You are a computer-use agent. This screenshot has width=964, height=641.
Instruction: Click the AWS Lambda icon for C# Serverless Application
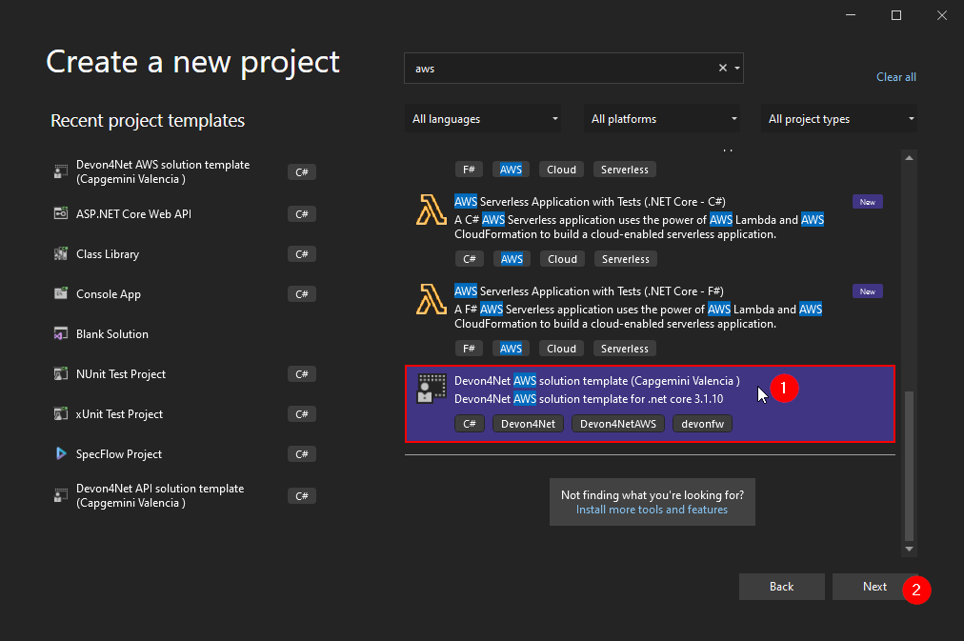pyautogui.click(x=432, y=211)
